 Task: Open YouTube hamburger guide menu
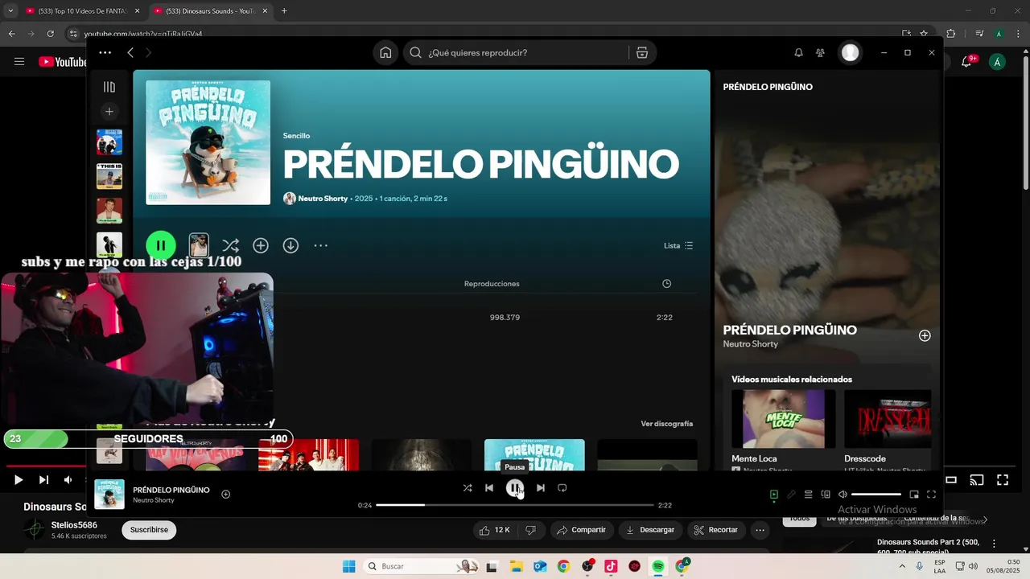(x=19, y=62)
